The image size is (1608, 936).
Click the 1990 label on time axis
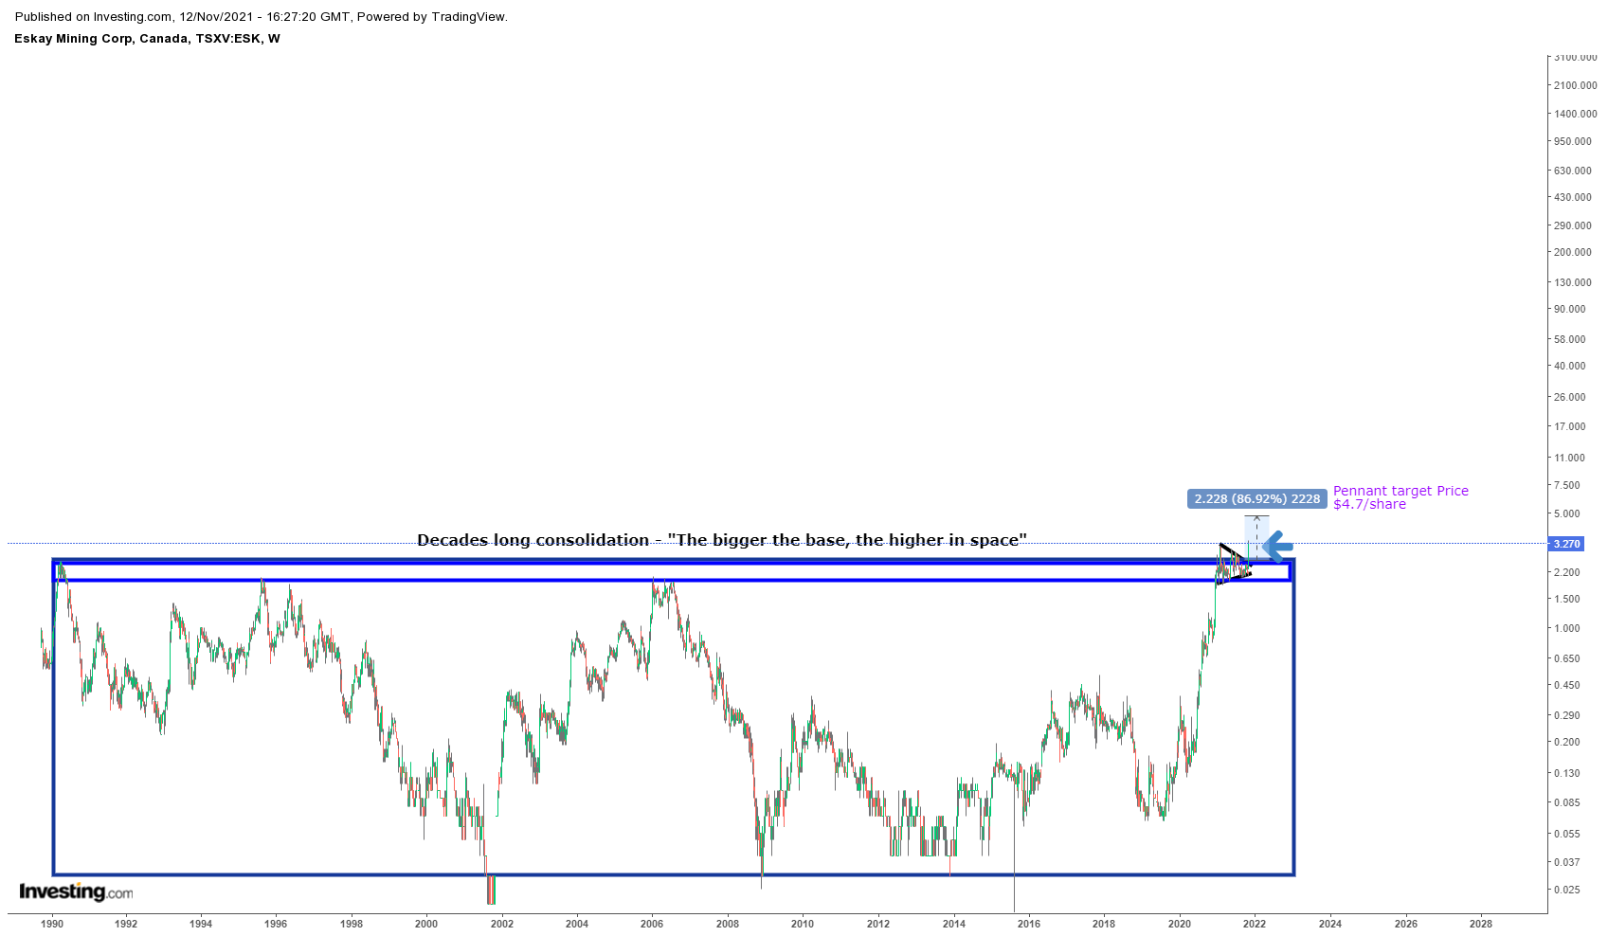[x=52, y=924]
